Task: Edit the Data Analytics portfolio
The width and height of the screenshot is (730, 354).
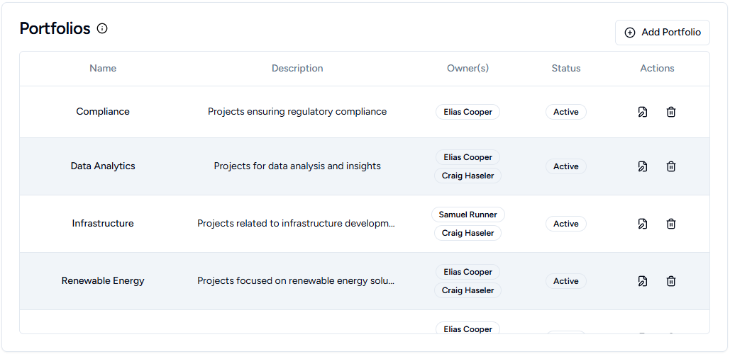Action: coord(643,166)
